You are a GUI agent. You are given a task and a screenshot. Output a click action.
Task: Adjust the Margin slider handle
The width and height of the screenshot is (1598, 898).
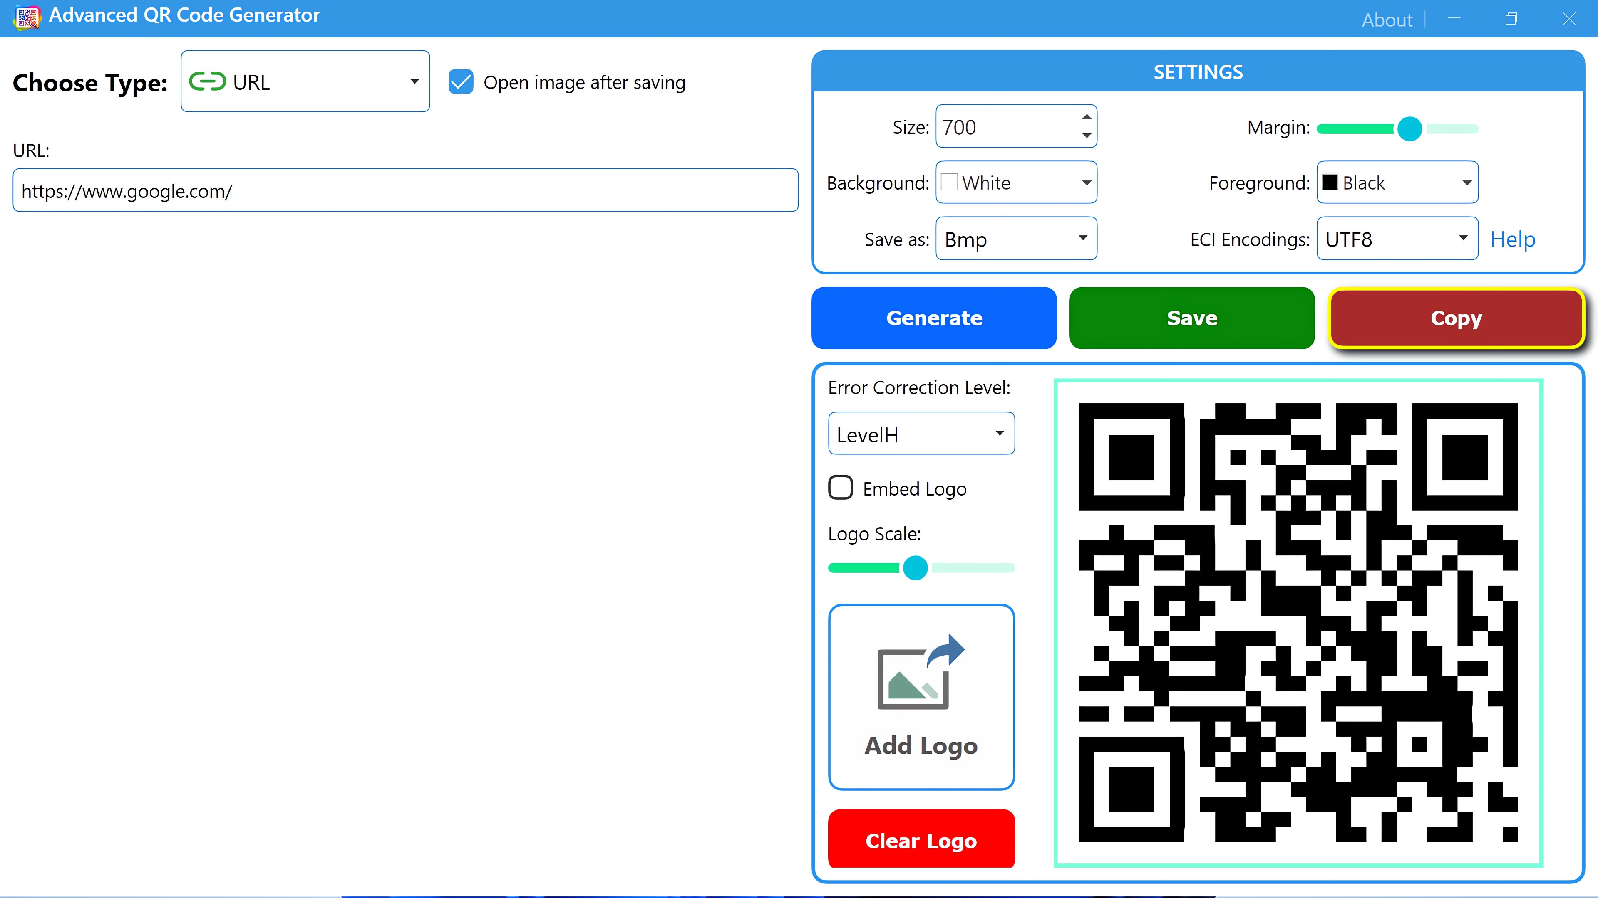[1409, 129]
